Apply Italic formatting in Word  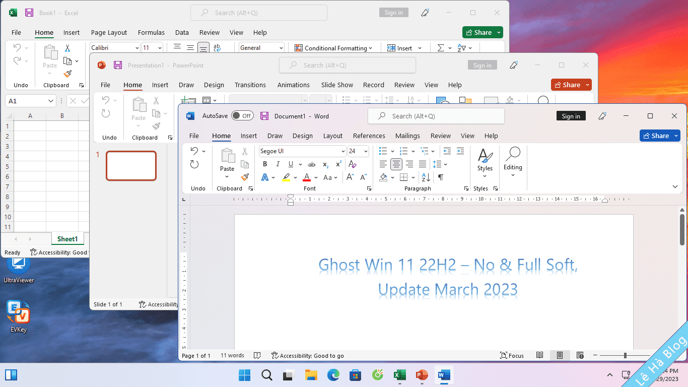click(x=278, y=164)
